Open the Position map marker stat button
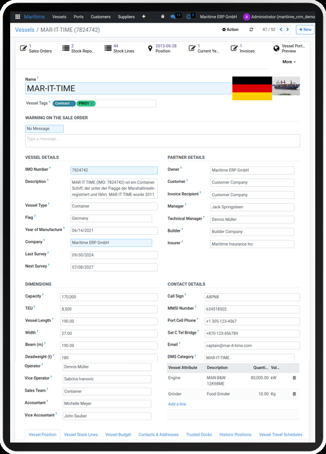This screenshot has width=326, height=454. [x=162, y=48]
